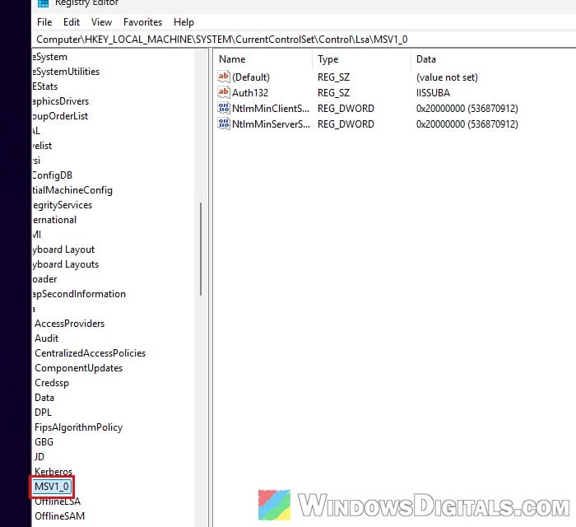Select the MSV1_0 key in tree
The height and width of the screenshot is (527, 576).
pos(52,486)
